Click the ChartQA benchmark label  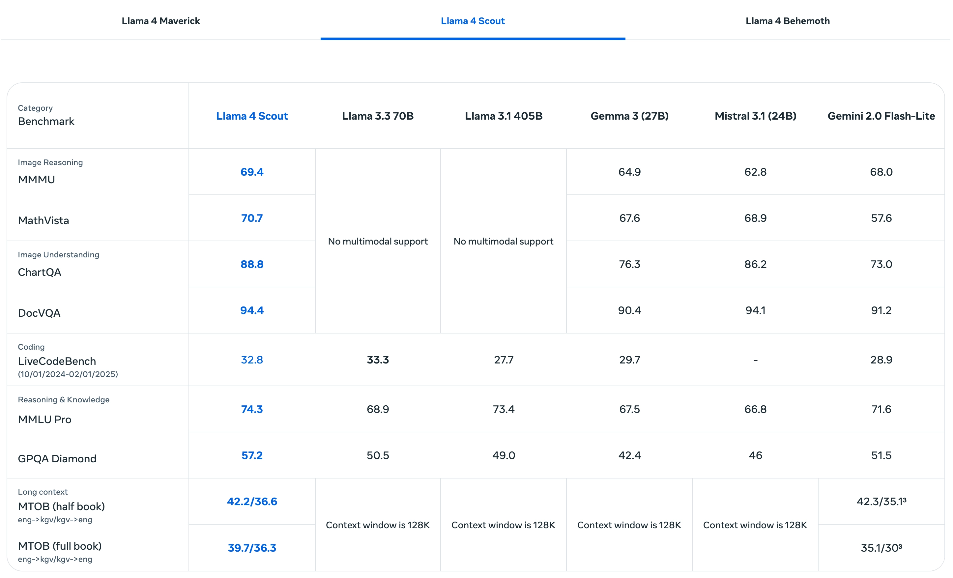40,273
